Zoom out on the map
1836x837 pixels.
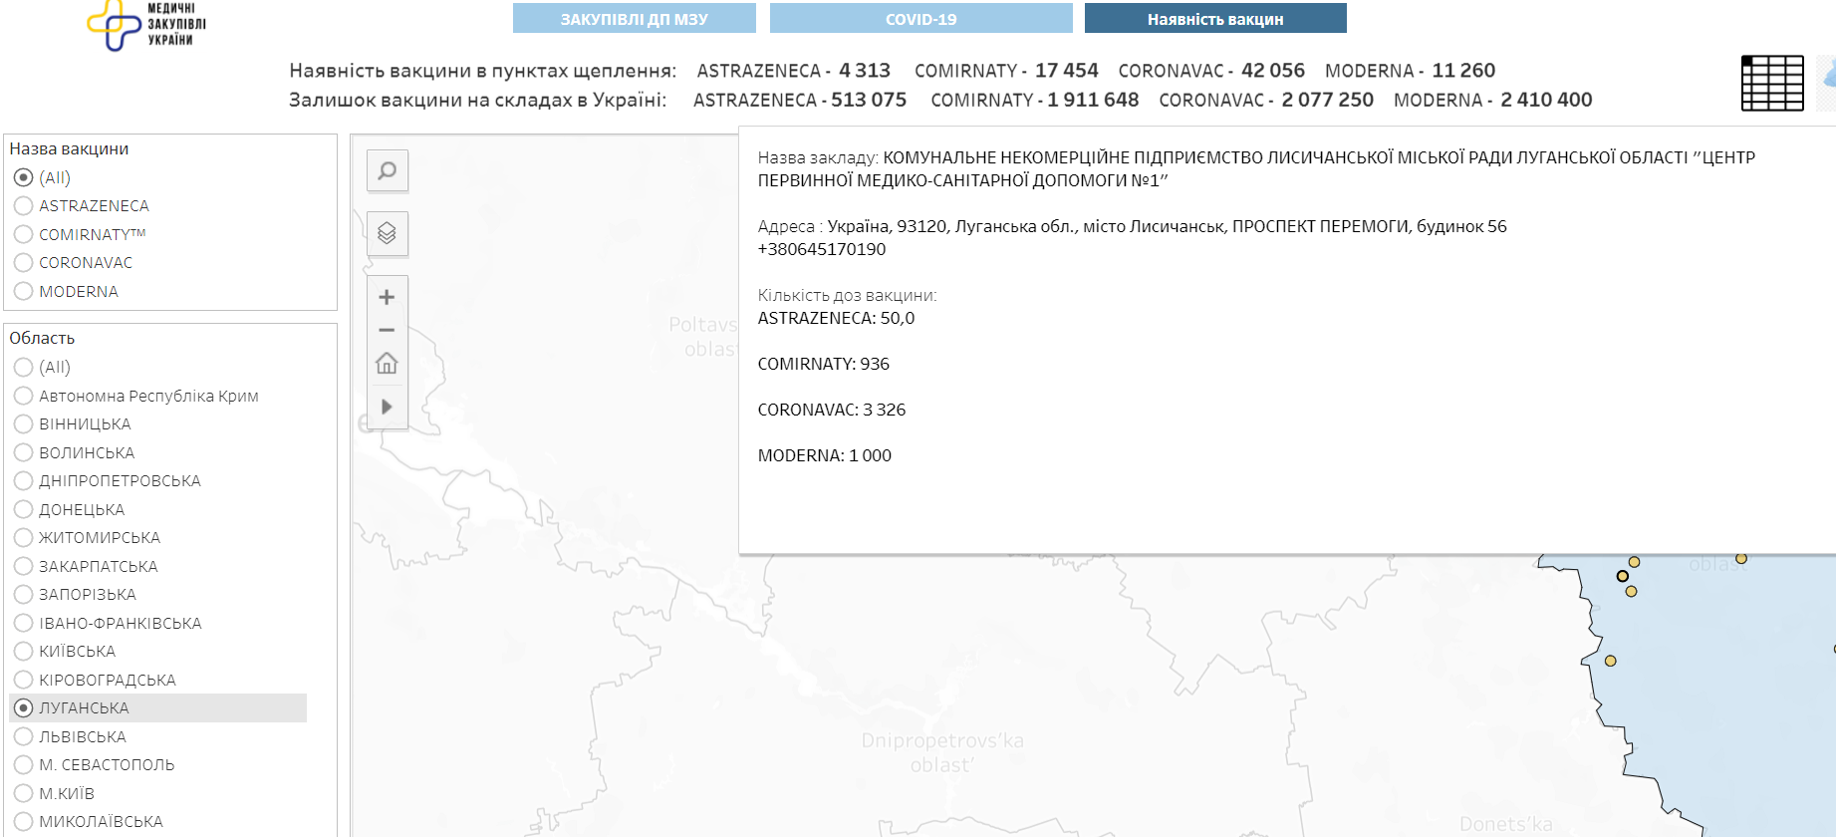[387, 330]
